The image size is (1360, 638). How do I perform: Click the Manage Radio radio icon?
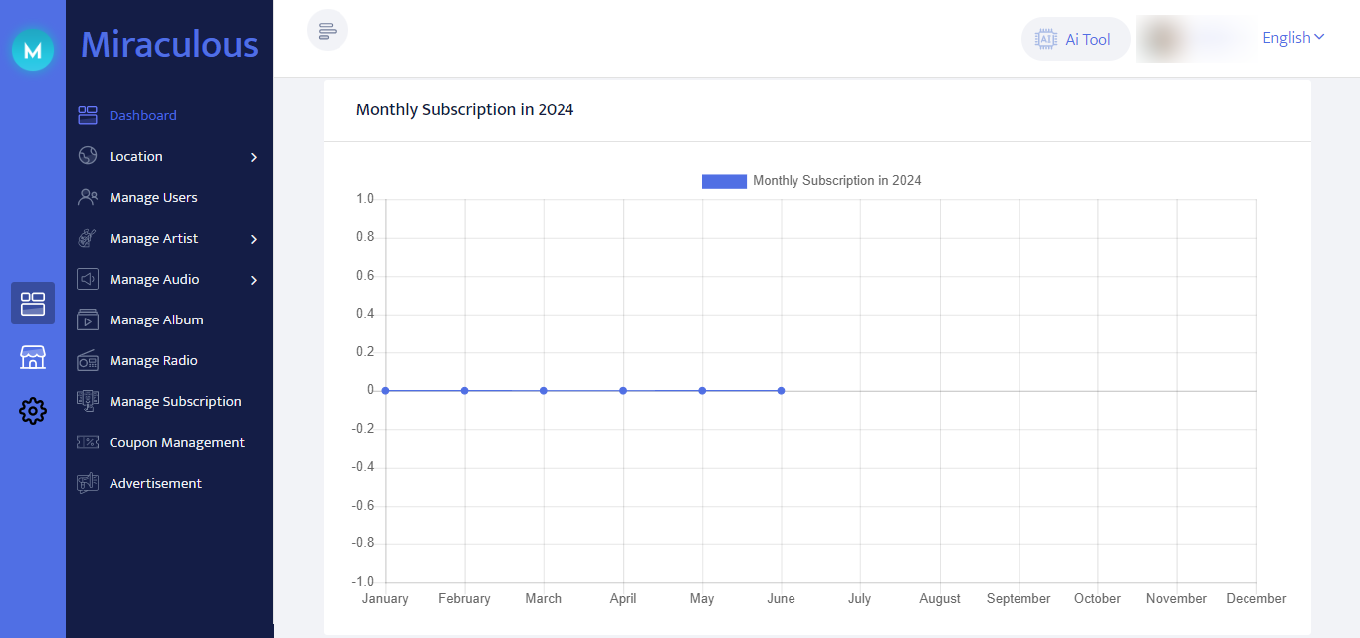pos(88,361)
